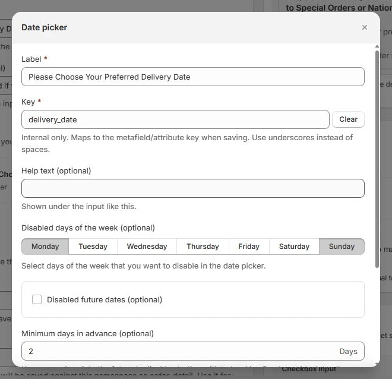Close the Date picker dialog
The height and width of the screenshot is (379, 392).
tap(365, 27)
